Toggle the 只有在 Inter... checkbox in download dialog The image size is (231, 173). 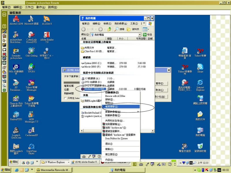(65, 98)
